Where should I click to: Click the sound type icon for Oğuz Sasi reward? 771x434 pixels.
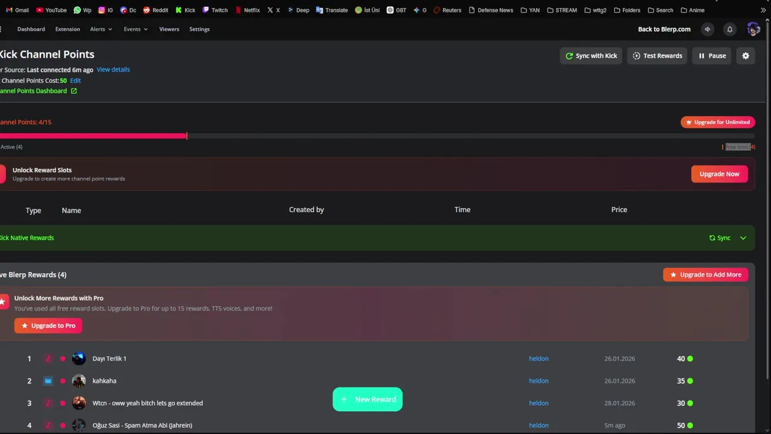(48, 426)
